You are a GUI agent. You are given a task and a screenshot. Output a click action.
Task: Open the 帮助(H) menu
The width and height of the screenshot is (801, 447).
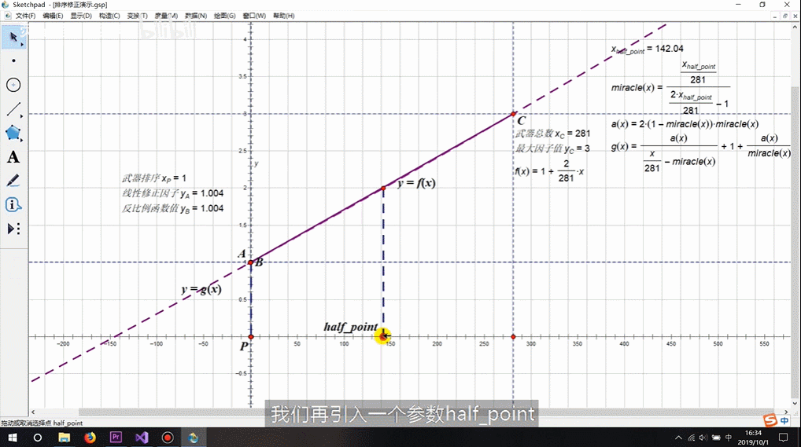[284, 16]
